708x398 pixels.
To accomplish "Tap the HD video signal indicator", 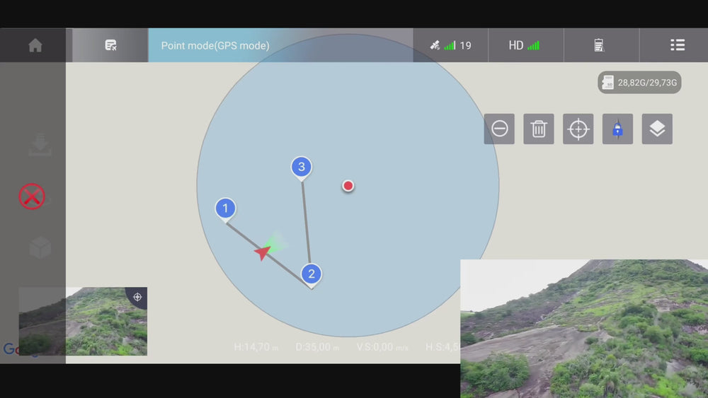I will pyautogui.click(x=524, y=45).
